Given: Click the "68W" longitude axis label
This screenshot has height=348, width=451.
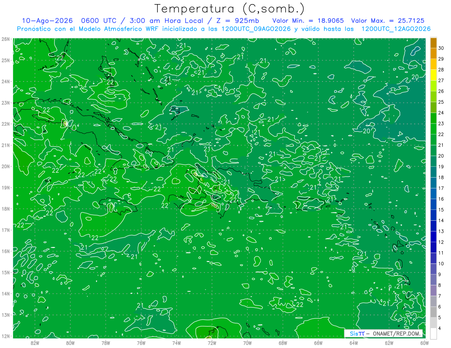Looking at the screenshot, I should pos(283,342).
